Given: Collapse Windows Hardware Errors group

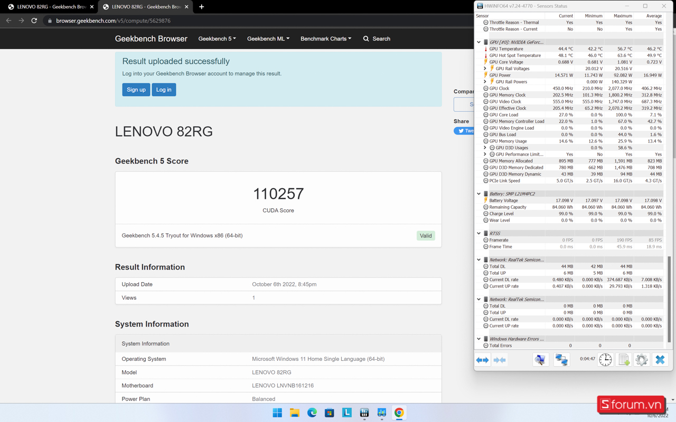Looking at the screenshot, I should [x=479, y=339].
